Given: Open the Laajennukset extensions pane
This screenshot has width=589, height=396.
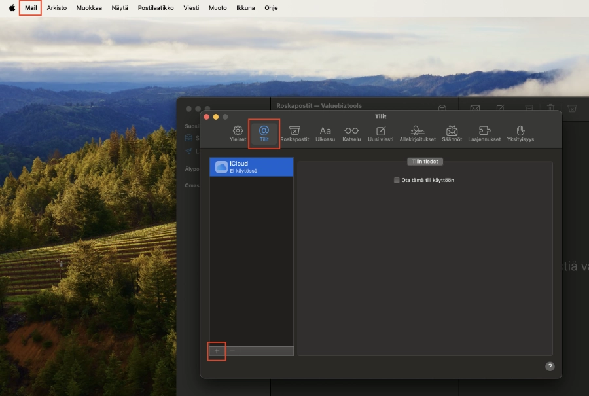Looking at the screenshot, I should coord(484,134).
